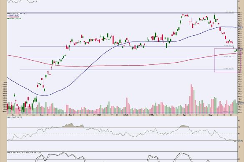Click the small arrow marker above the latest candles

pos(234,48)
